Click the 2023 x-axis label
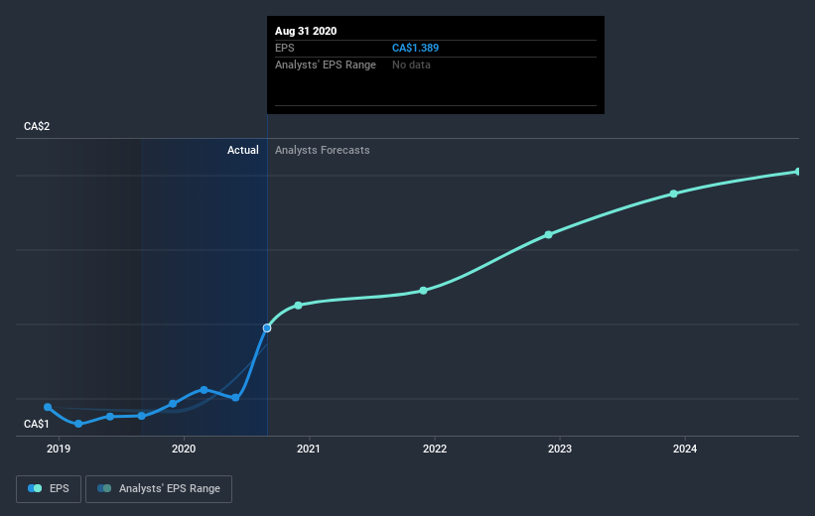Screen dimensions: 815x516 click(560, 449)
